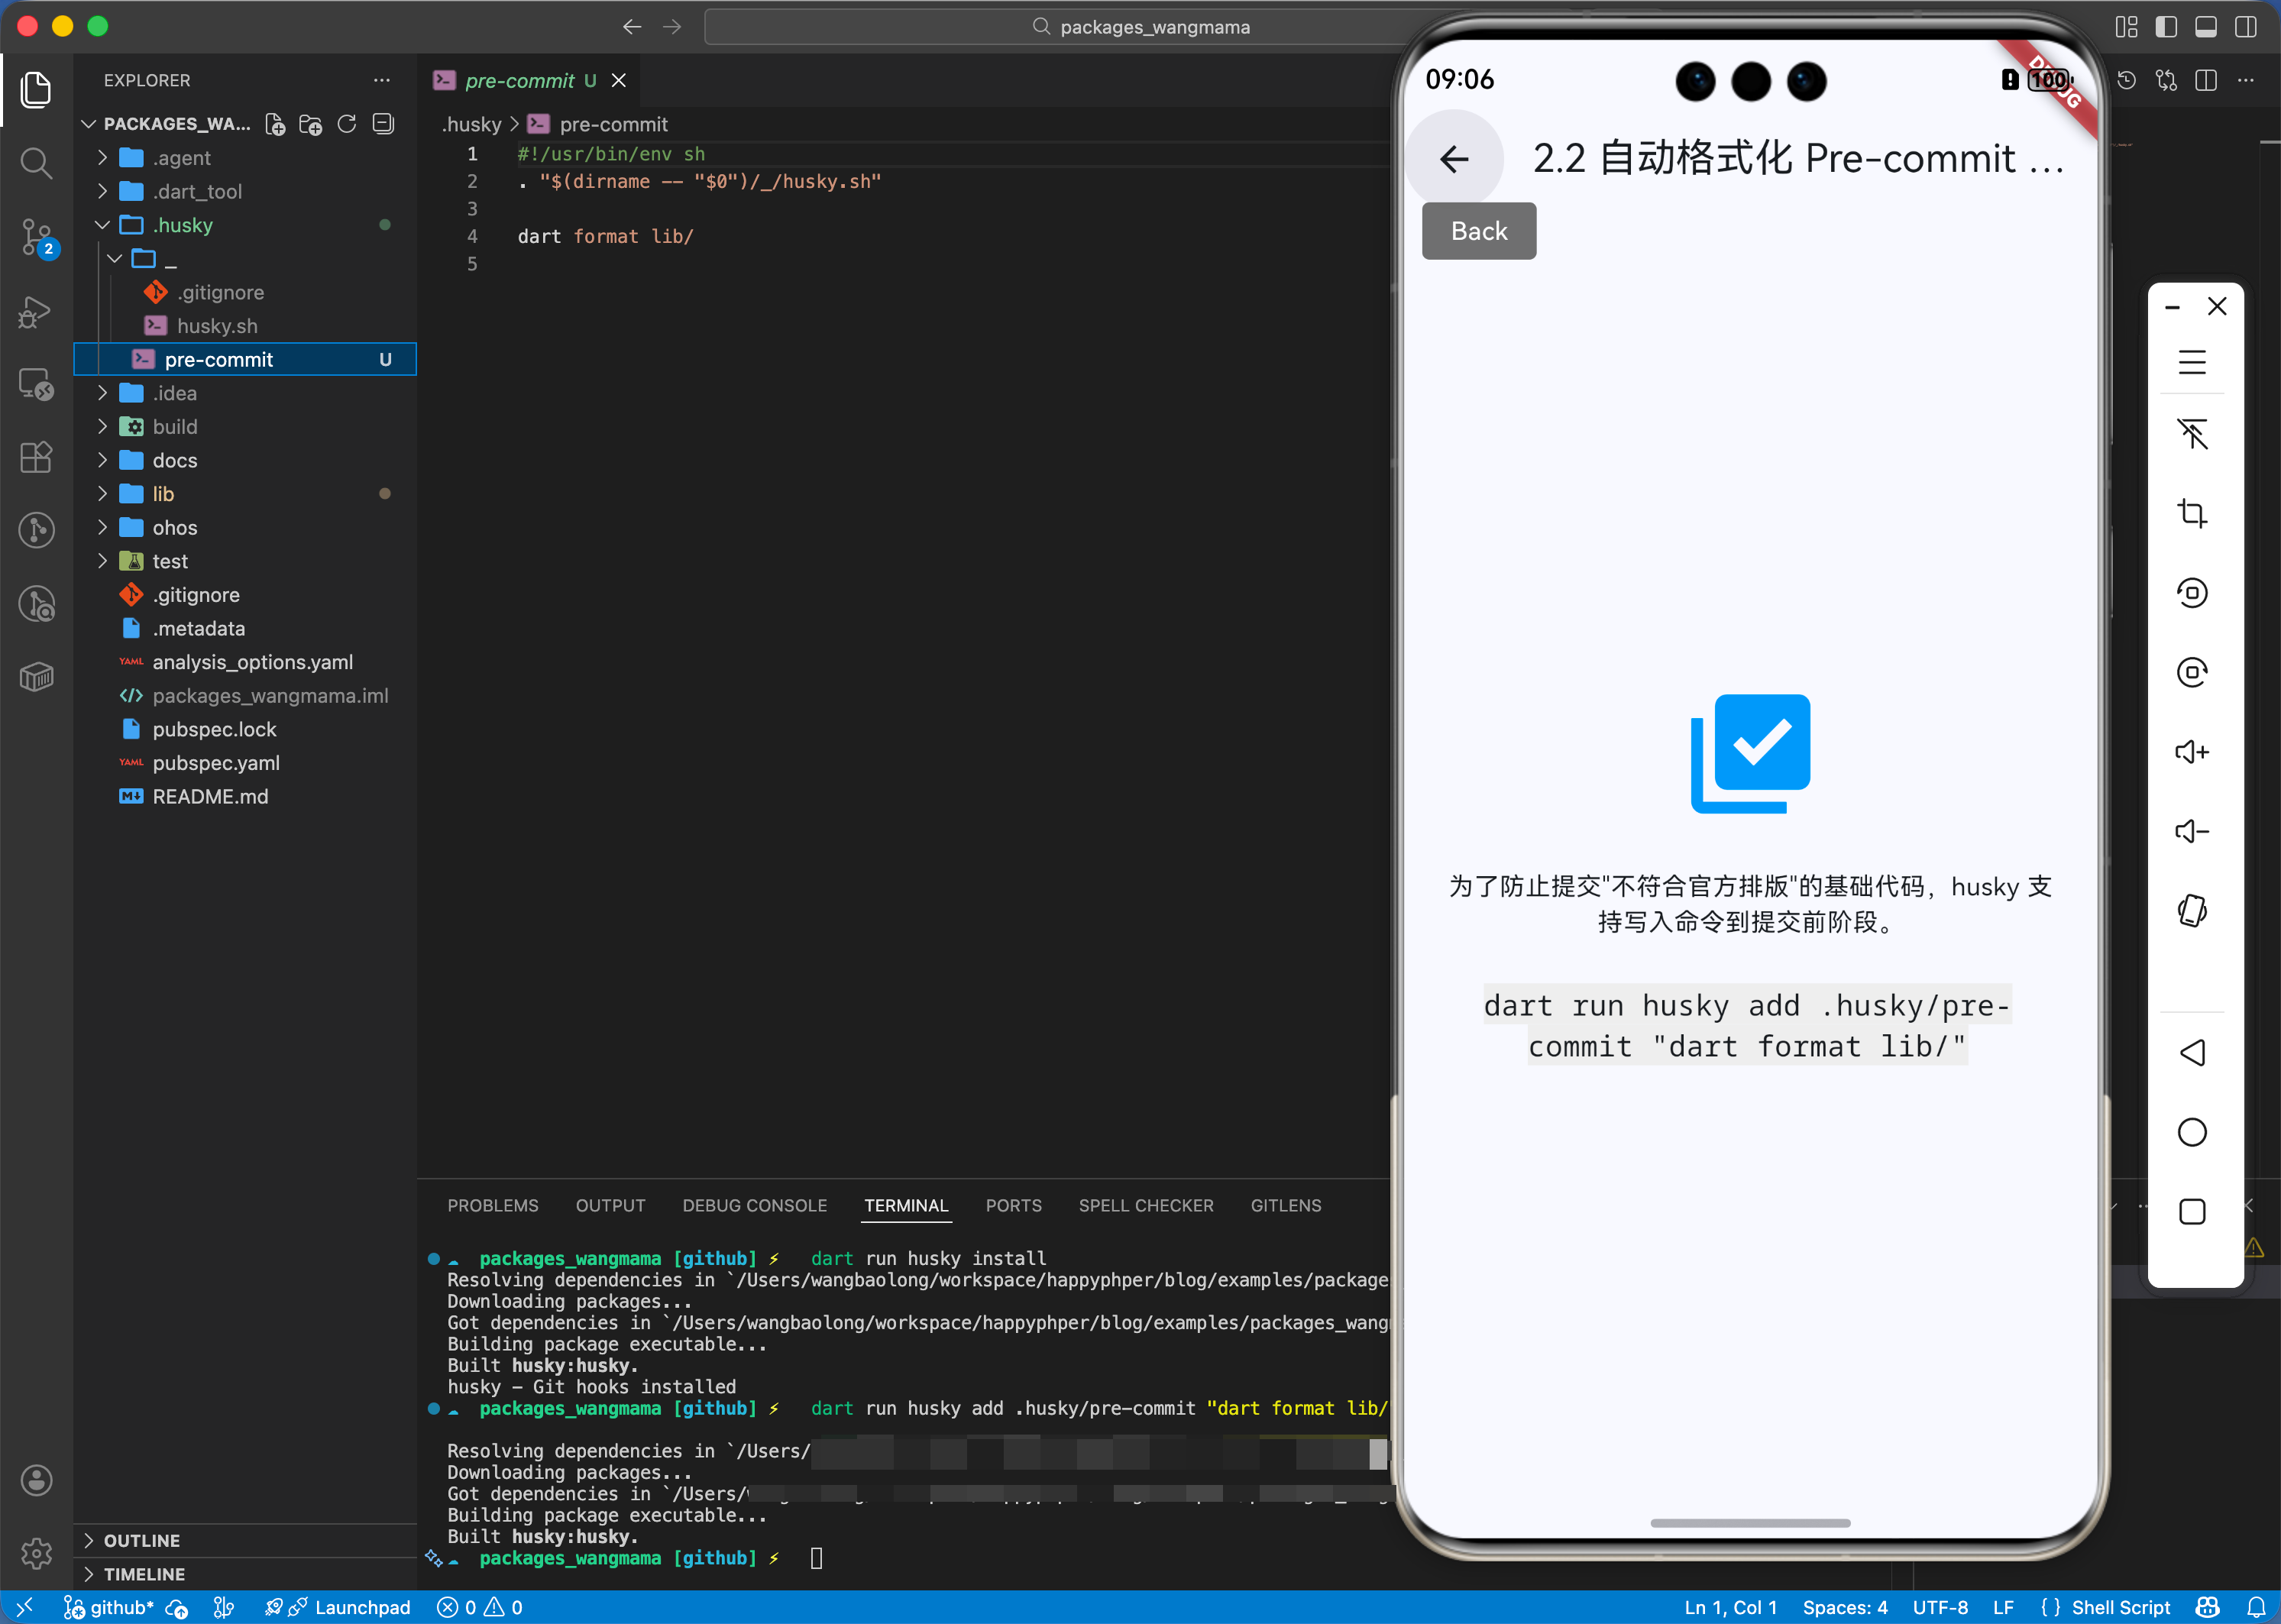
Task: Click emulator volume up icon
Action: click(2191, 752)
